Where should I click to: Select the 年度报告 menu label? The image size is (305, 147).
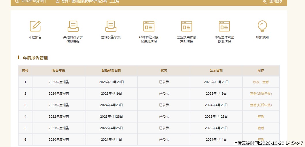pos(35,37)
